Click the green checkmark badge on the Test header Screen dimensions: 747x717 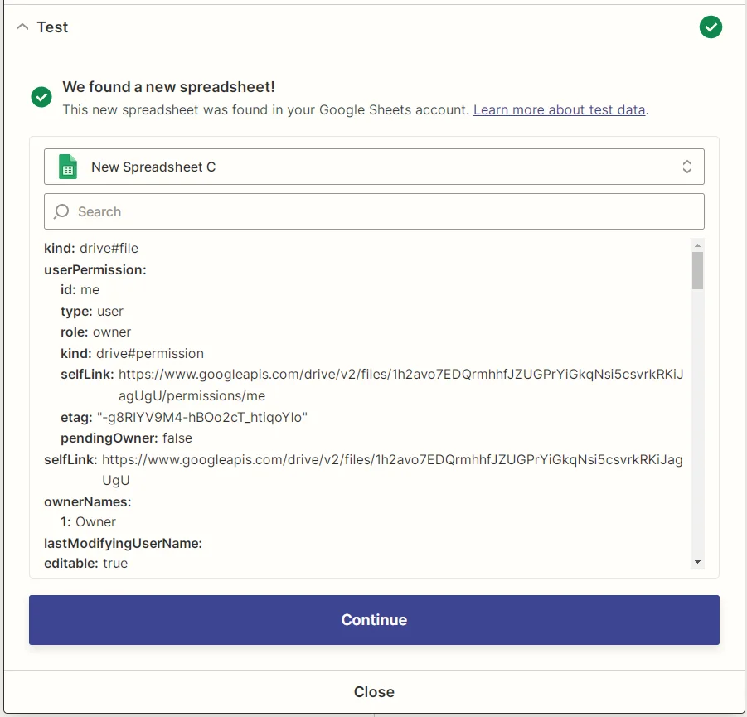coord(711,27)
